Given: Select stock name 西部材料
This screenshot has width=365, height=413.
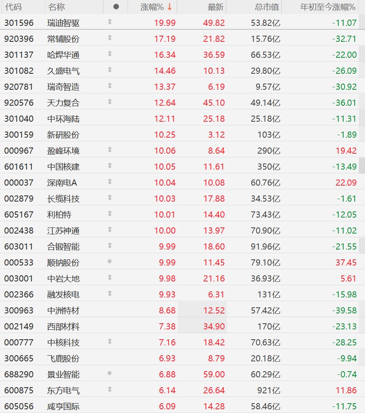Looking at the screenshot, I should tap(63, 327).
